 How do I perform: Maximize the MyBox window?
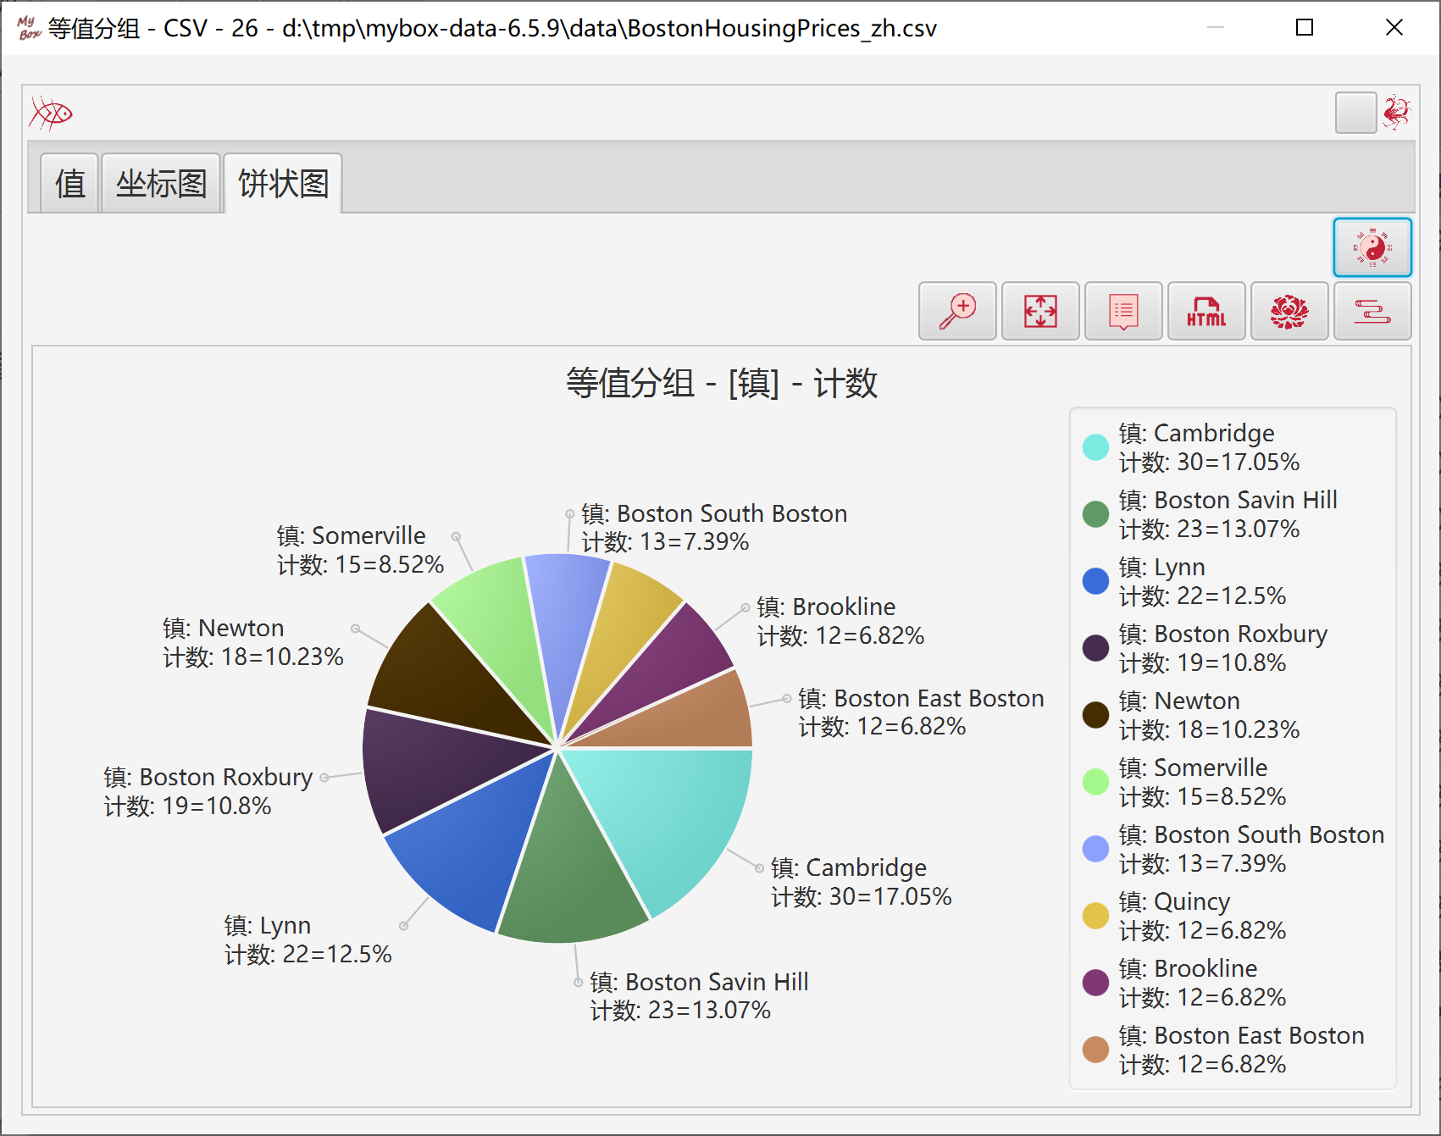point(1305,28)
